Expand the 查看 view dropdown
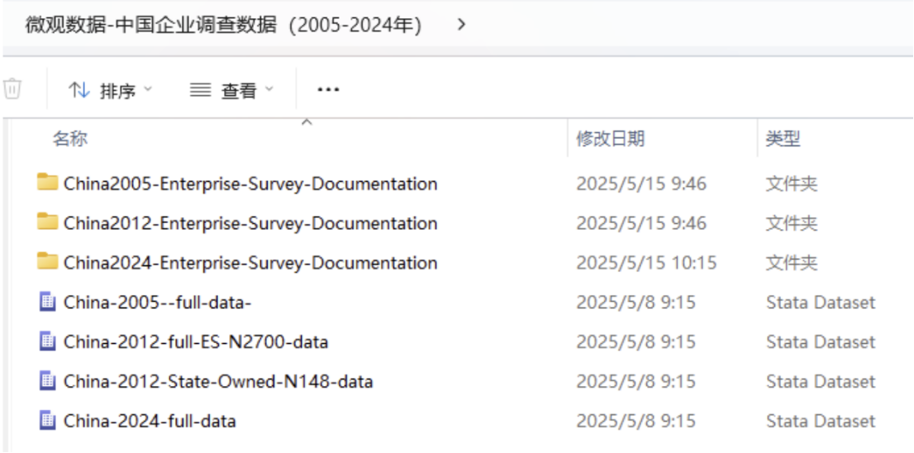This screenshot has height=453, width=914. pyautogui.click(x=269, y=90)
